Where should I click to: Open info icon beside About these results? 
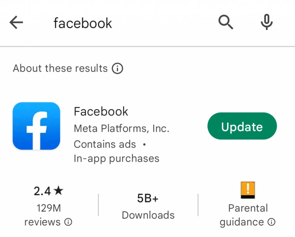tap(117, 69)
